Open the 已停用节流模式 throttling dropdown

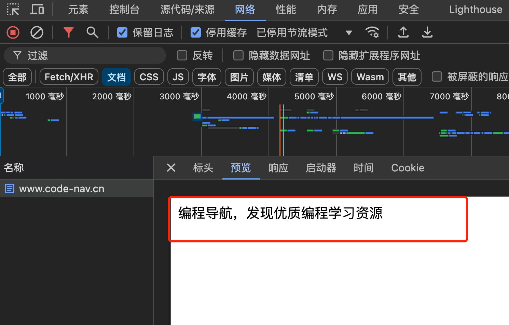[x=304, y=32]
